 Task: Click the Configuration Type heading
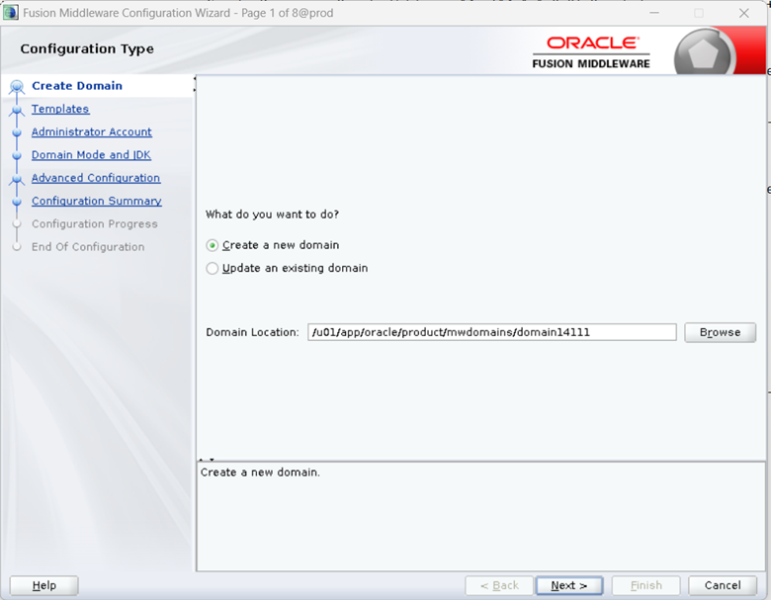point(87,48)
